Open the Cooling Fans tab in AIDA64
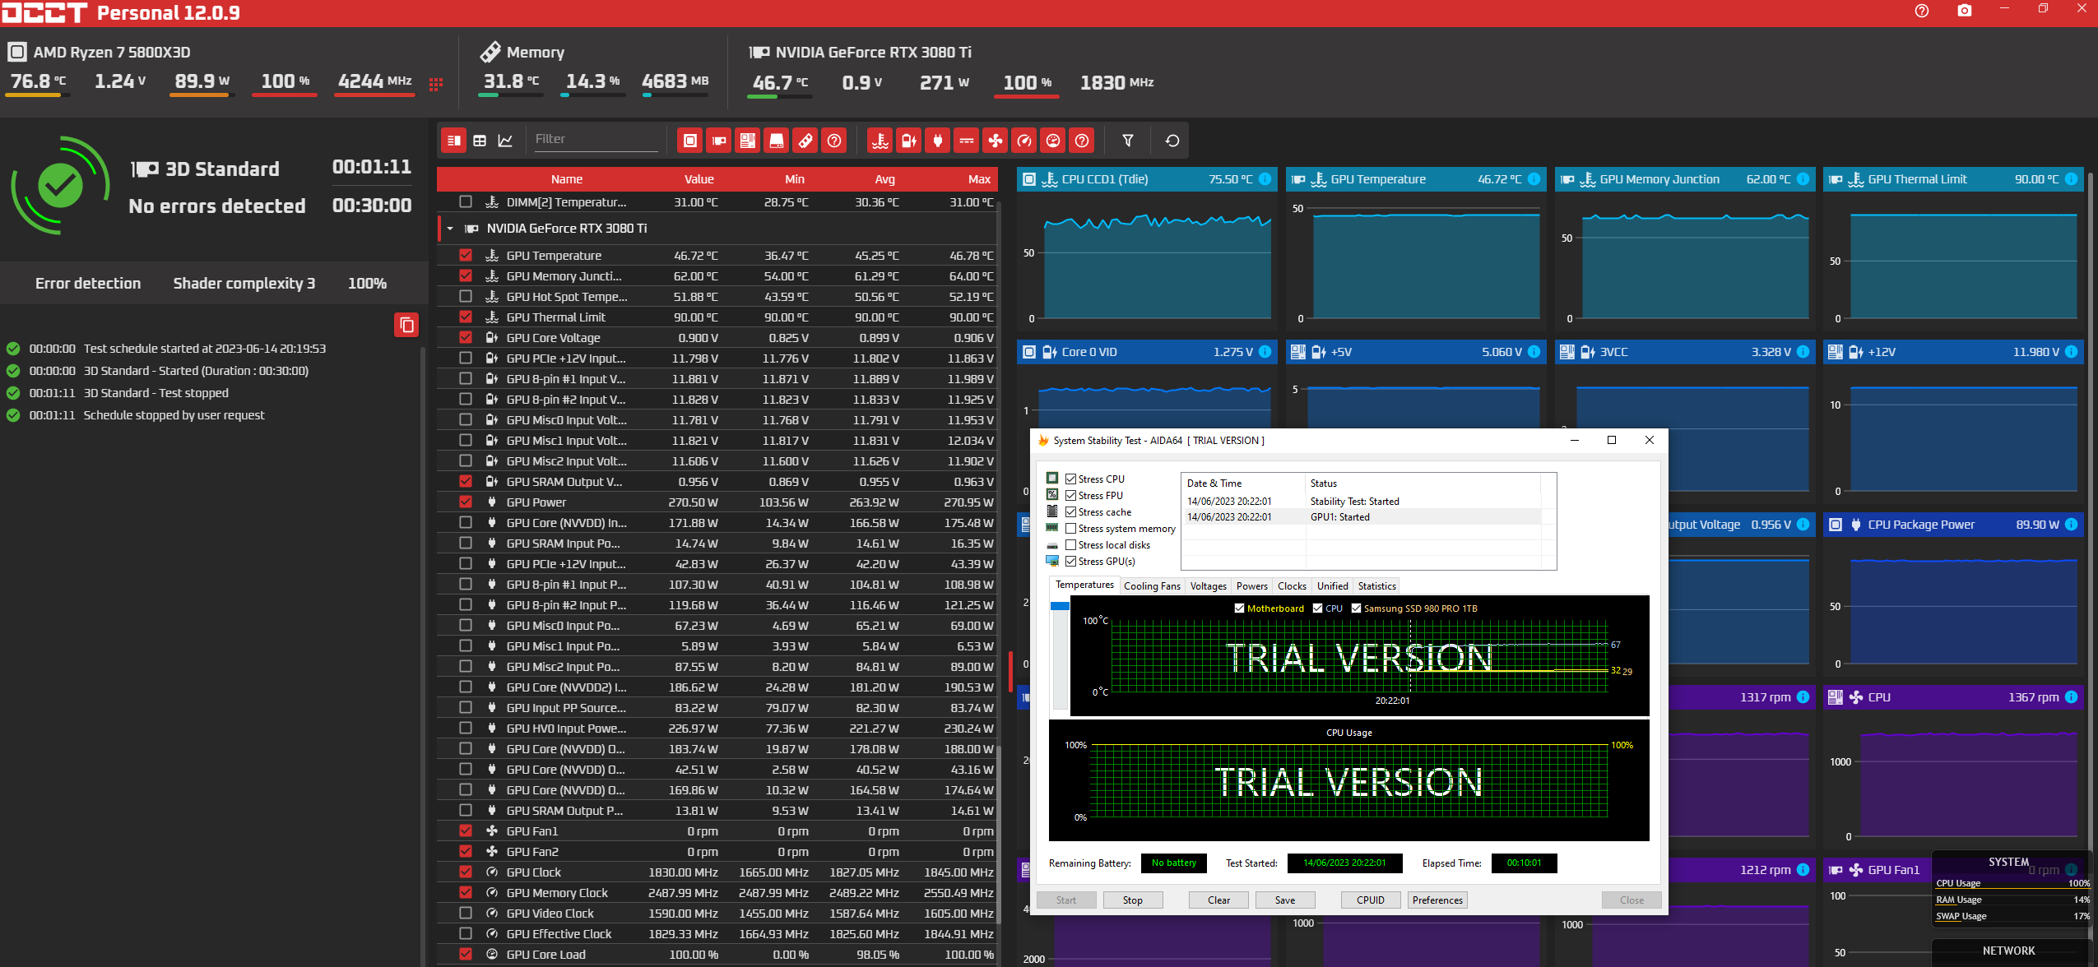Viewport: 2098px width, 967px height. point(1152,586)
